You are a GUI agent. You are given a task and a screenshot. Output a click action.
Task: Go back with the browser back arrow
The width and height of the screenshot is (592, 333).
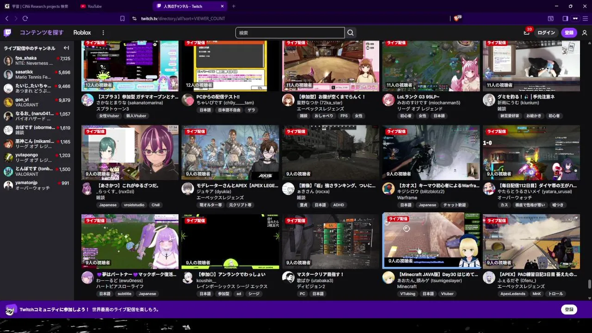coord(7,18)
